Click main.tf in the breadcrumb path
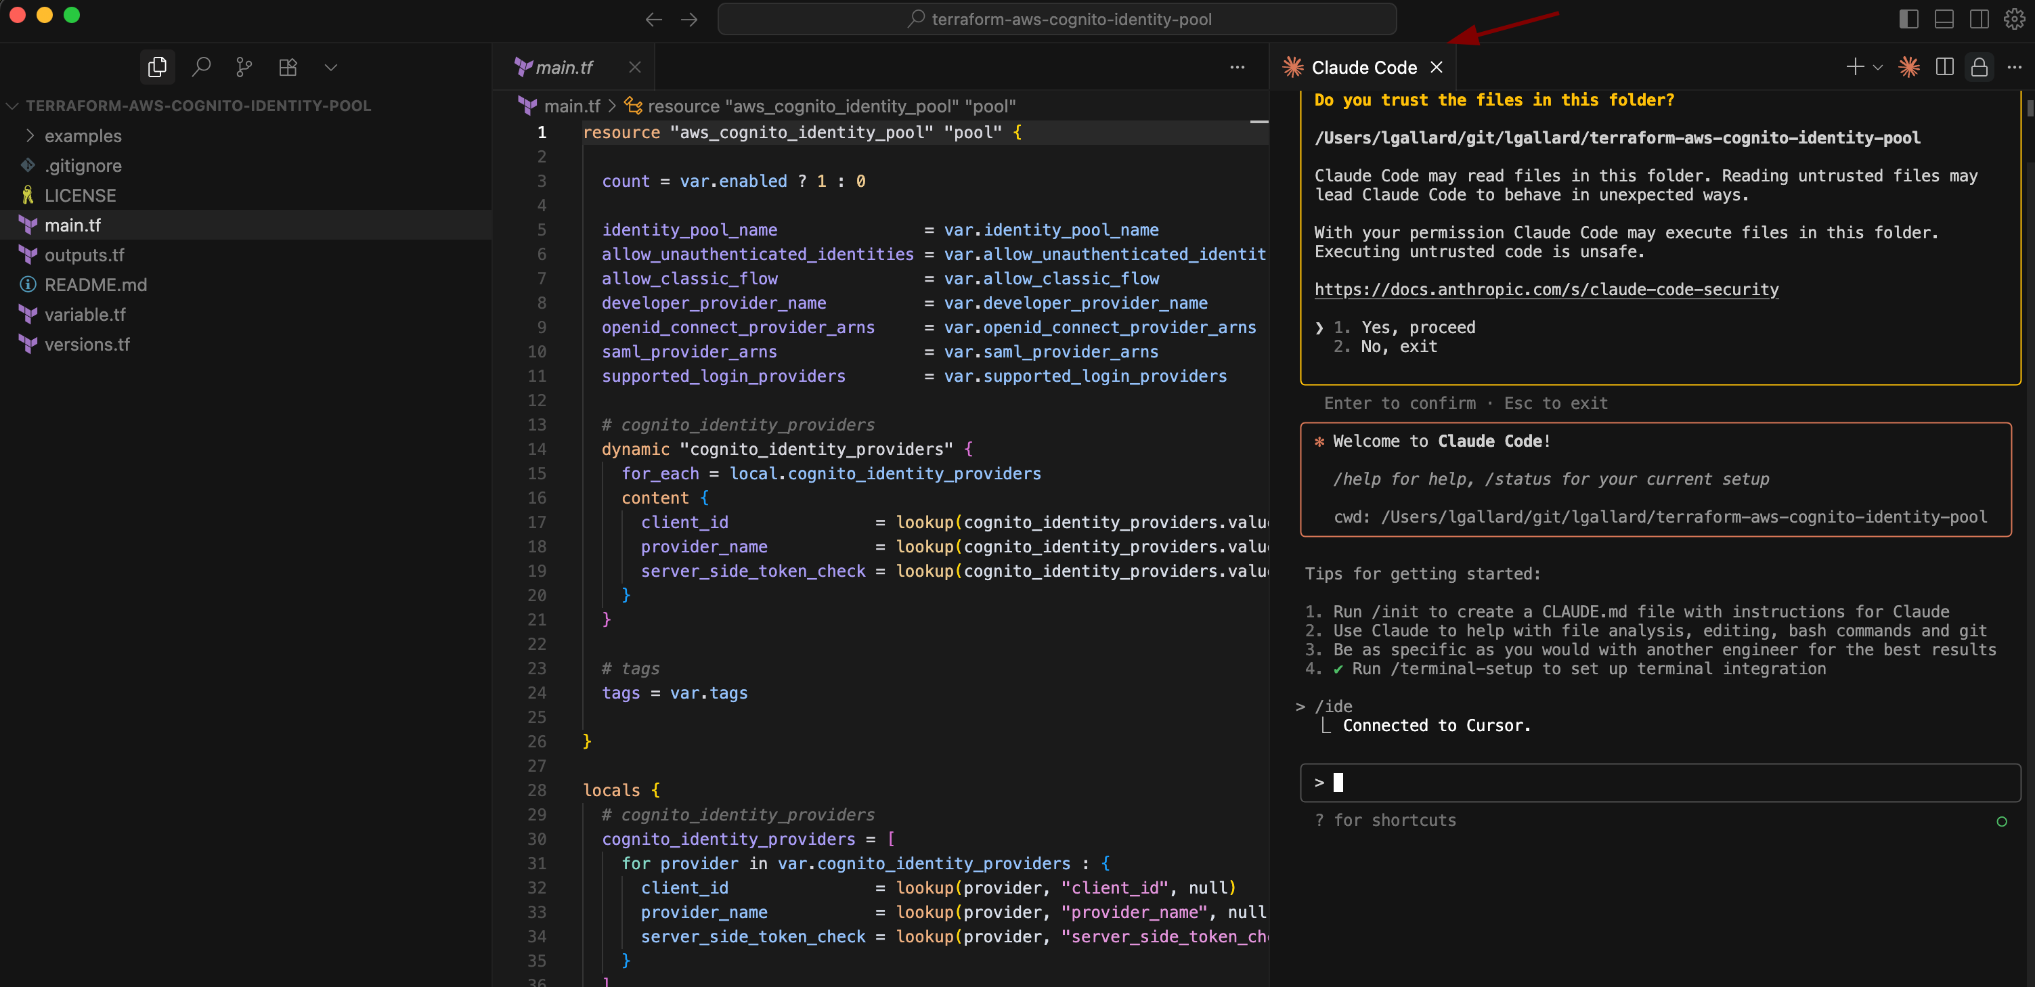The height and width of the screenshot is (987, 2035). [572, 106]
